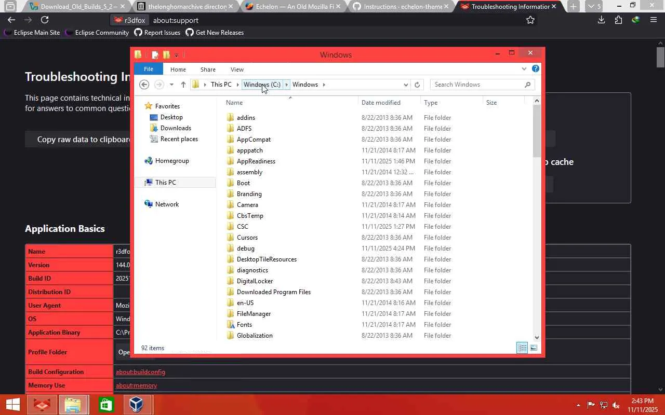Click the network tray icon
Viewport: 665px width, 415px height.
pos(604,405)
